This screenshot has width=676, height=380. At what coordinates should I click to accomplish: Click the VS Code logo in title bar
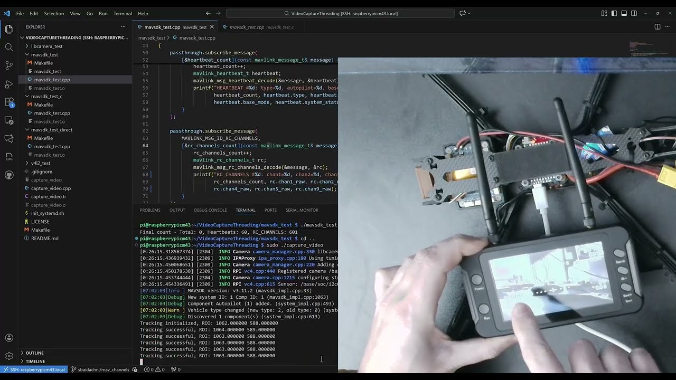coord(7,13)
